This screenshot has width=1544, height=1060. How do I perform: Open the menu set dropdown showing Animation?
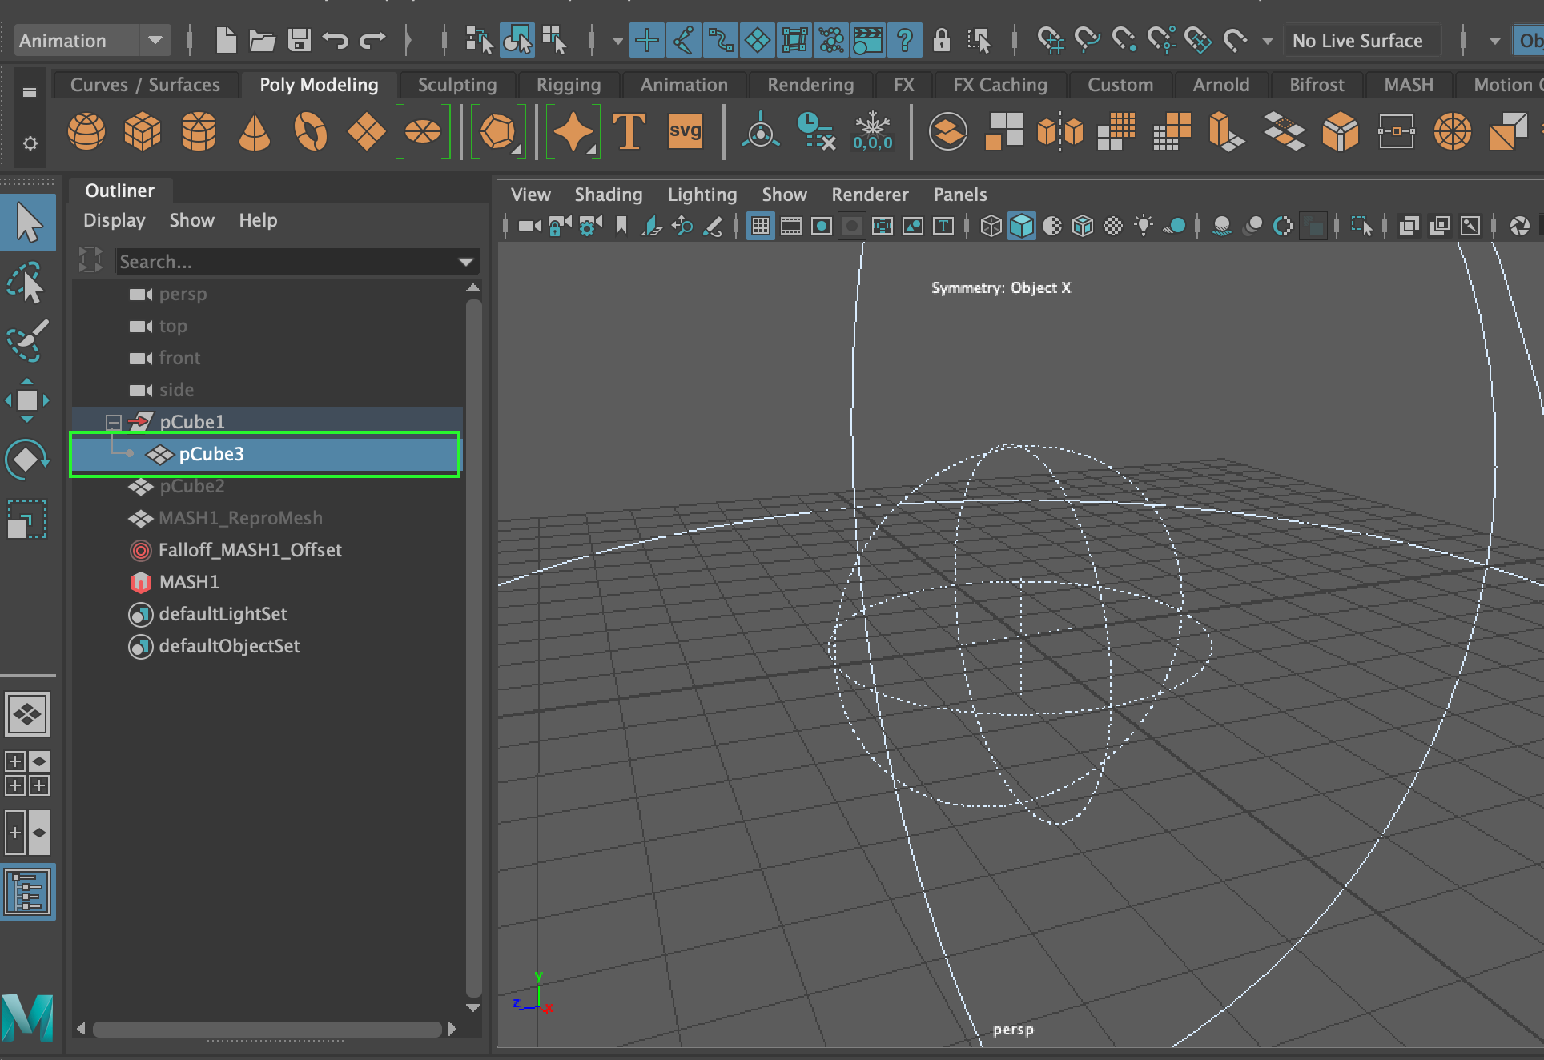155,40
